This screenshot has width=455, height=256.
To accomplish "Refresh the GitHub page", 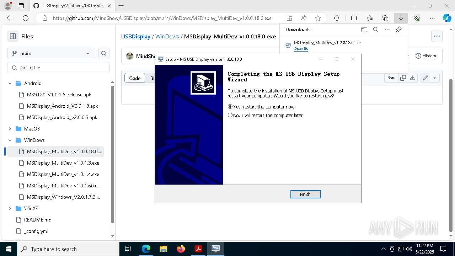I will 26,18.
